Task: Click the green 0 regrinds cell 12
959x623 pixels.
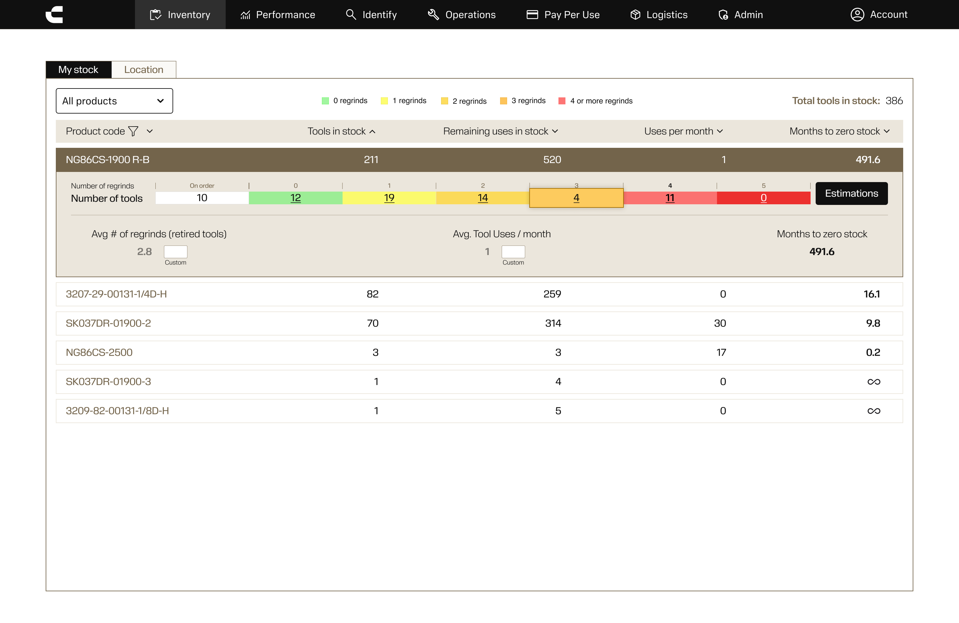Action: [x=295, y=198]
